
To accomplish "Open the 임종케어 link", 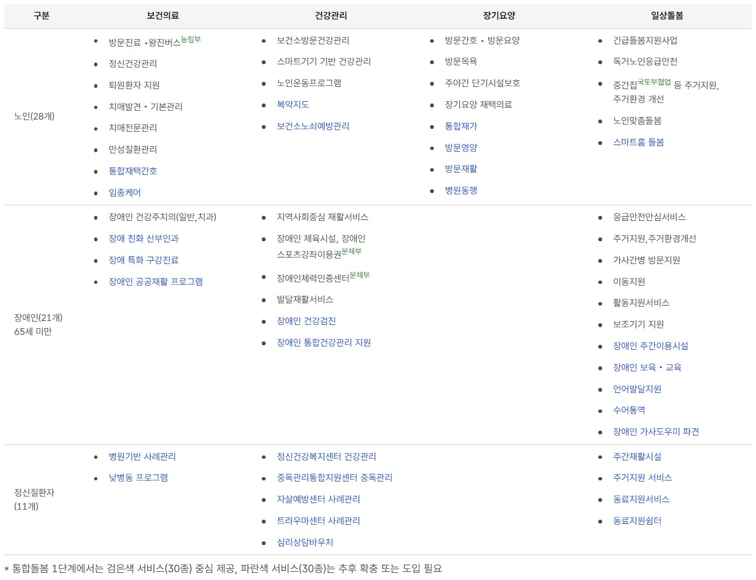I will click(x=125, y=193).
